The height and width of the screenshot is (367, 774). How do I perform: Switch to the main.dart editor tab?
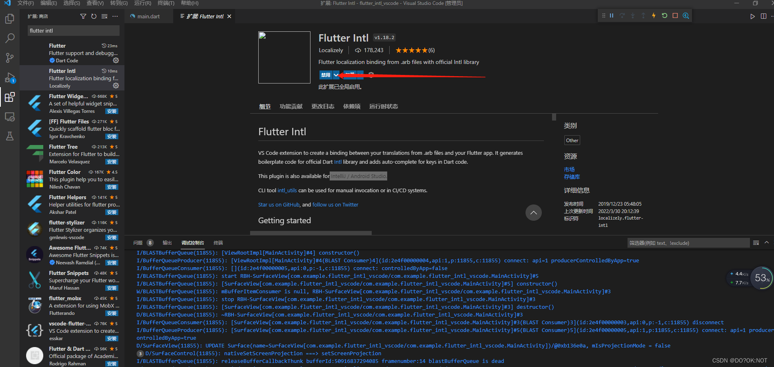coord(149,16)
